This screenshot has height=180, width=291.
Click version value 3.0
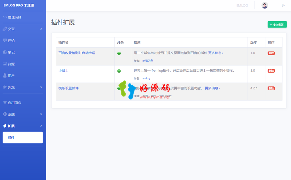coord(253,71)
